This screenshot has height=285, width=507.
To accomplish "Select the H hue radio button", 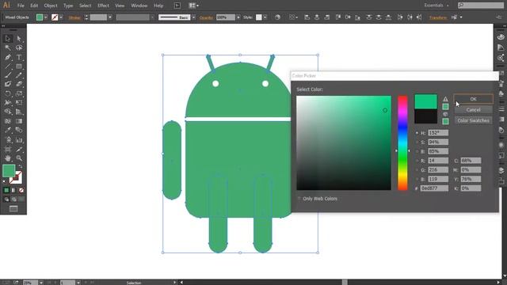I will tap(417, 133).
